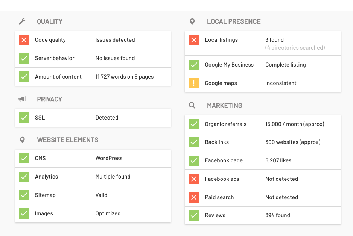This screenshot has height=236, width=353.
Task: Click the map pin icon beside Local Presence
Action: coord(192,21)
